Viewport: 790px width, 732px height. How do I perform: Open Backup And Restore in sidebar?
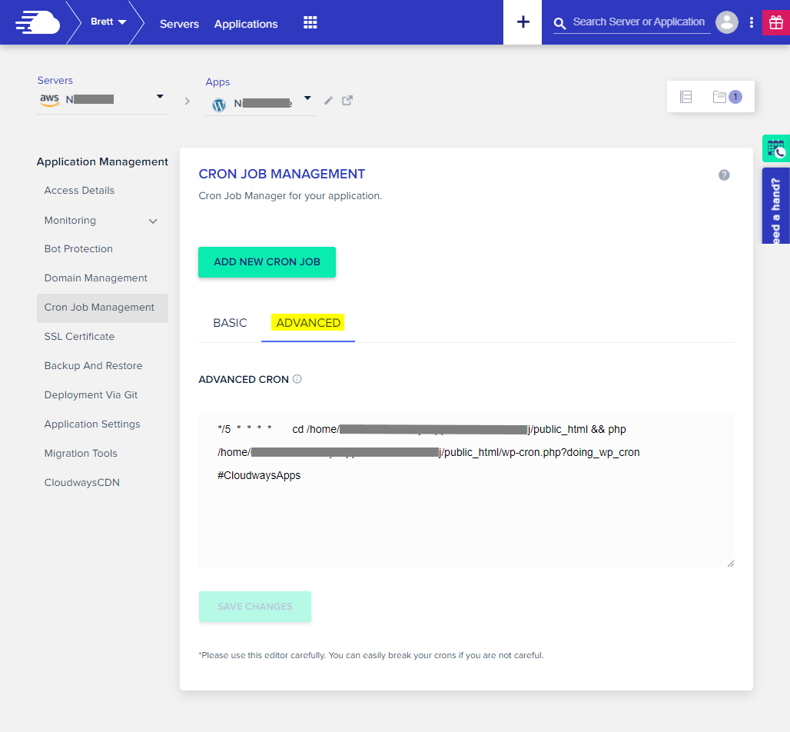click(x=93, y=365)
